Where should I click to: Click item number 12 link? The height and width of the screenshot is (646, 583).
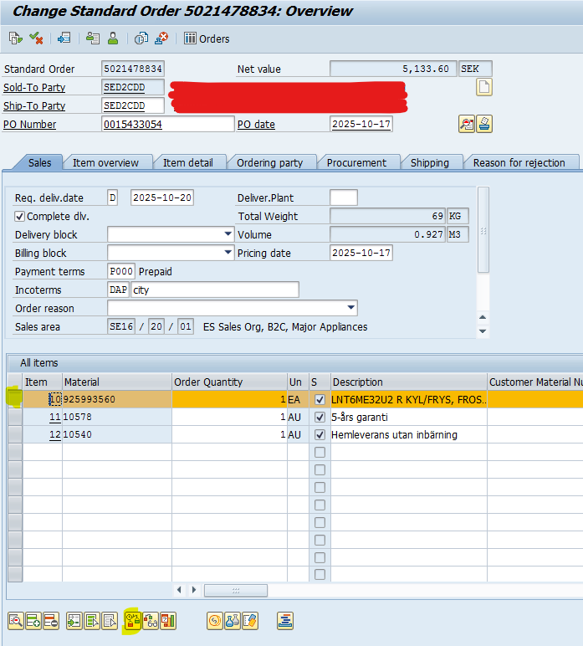click(x=54, y=434)
